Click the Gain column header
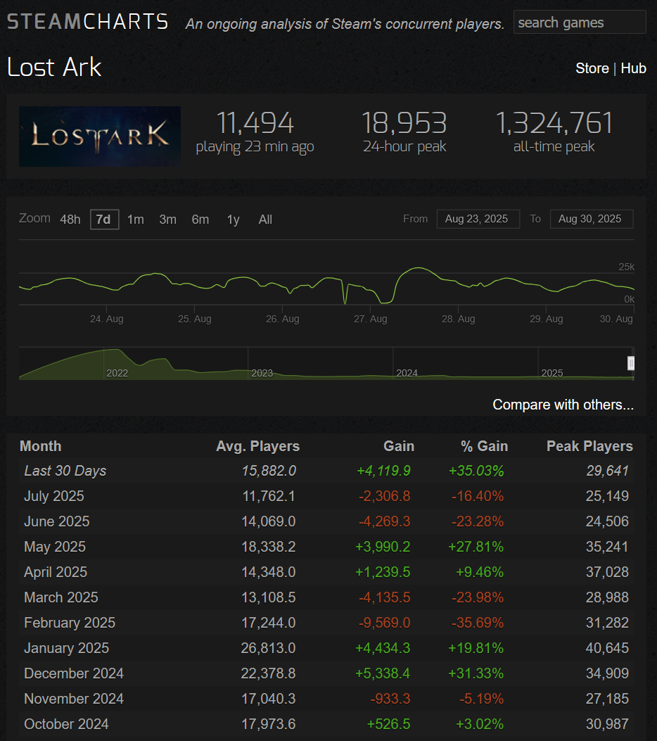This screenshot has width=657, height=741. tap(399, 446)
